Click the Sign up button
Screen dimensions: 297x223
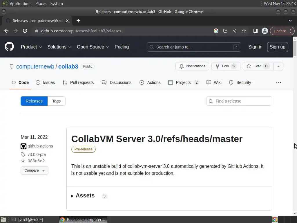point(277,47)
